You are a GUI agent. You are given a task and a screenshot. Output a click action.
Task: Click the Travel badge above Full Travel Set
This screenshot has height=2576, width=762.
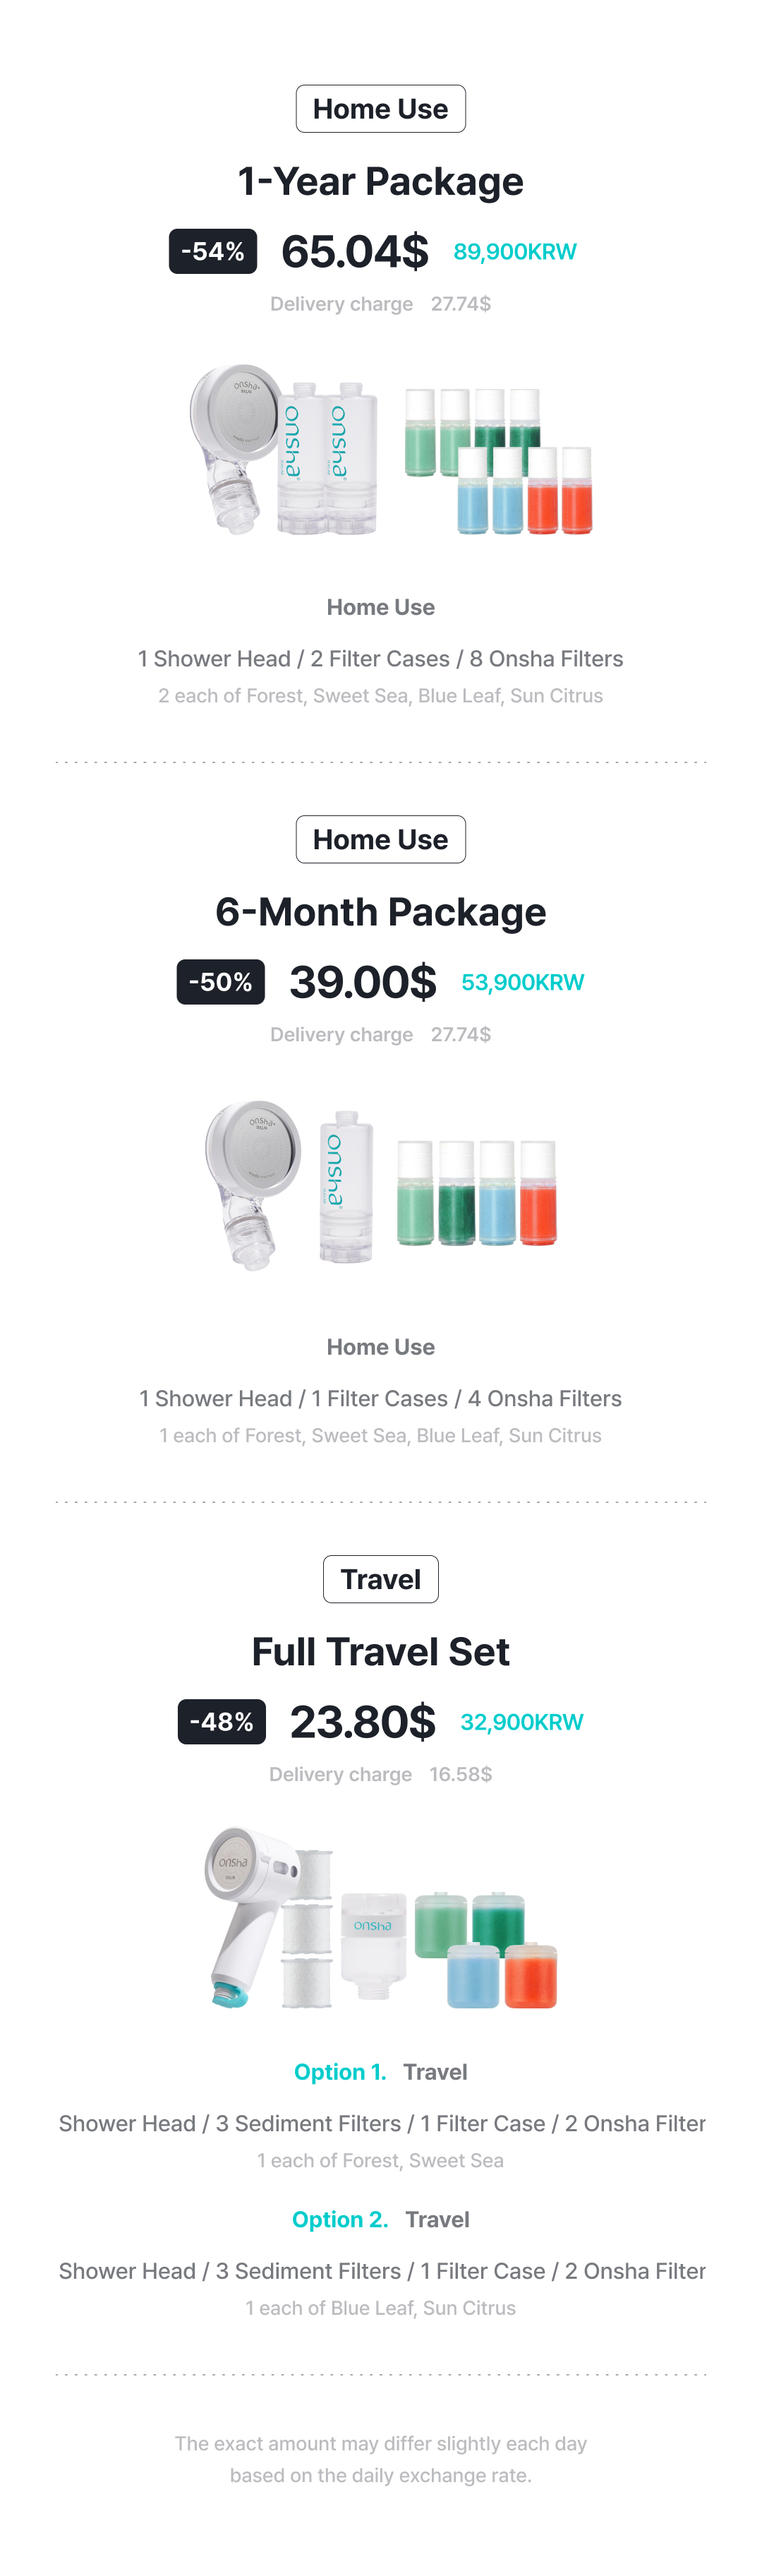tap(380, 1579)
